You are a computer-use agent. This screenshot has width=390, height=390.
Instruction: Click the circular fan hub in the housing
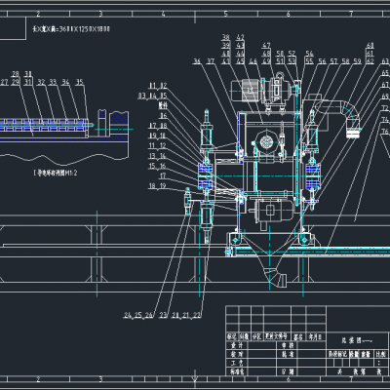[x=266, y=142]
